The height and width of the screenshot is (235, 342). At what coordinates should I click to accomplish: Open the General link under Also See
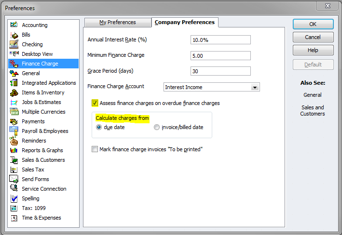[313, 95]
